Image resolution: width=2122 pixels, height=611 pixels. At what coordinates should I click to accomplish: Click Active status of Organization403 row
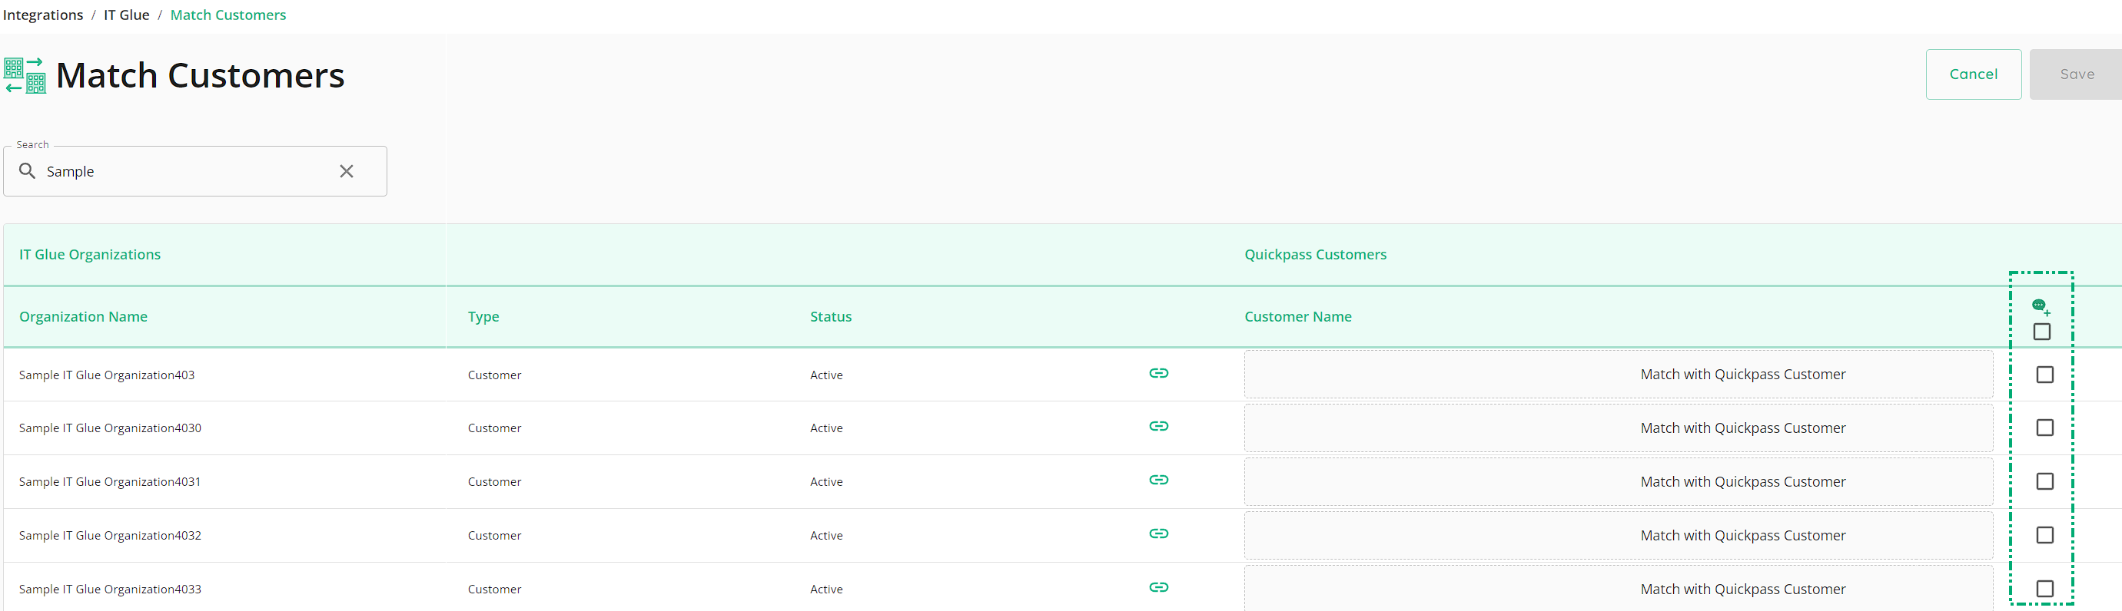[x=826, y=375]
